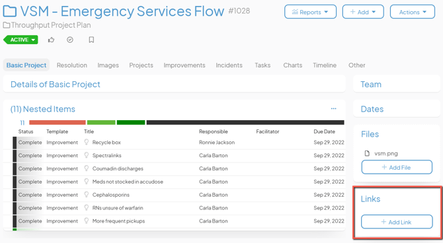Open the Reports dropdown

coord(310,12)
